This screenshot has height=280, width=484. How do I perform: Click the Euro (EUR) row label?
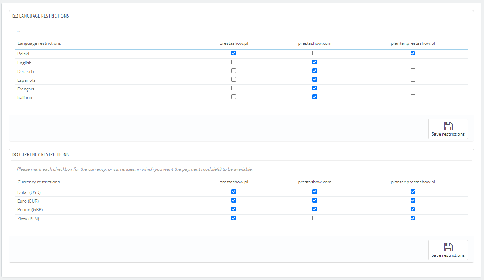point(28,201)
